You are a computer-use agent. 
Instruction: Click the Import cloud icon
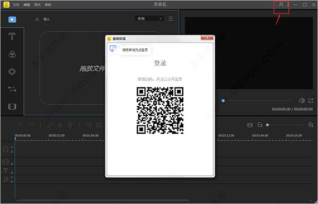pos(37,19)
